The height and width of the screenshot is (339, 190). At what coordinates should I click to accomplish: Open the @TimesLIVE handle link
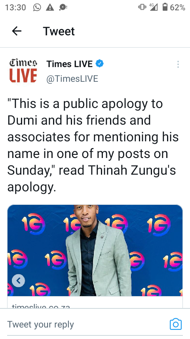tap(72, 79)
